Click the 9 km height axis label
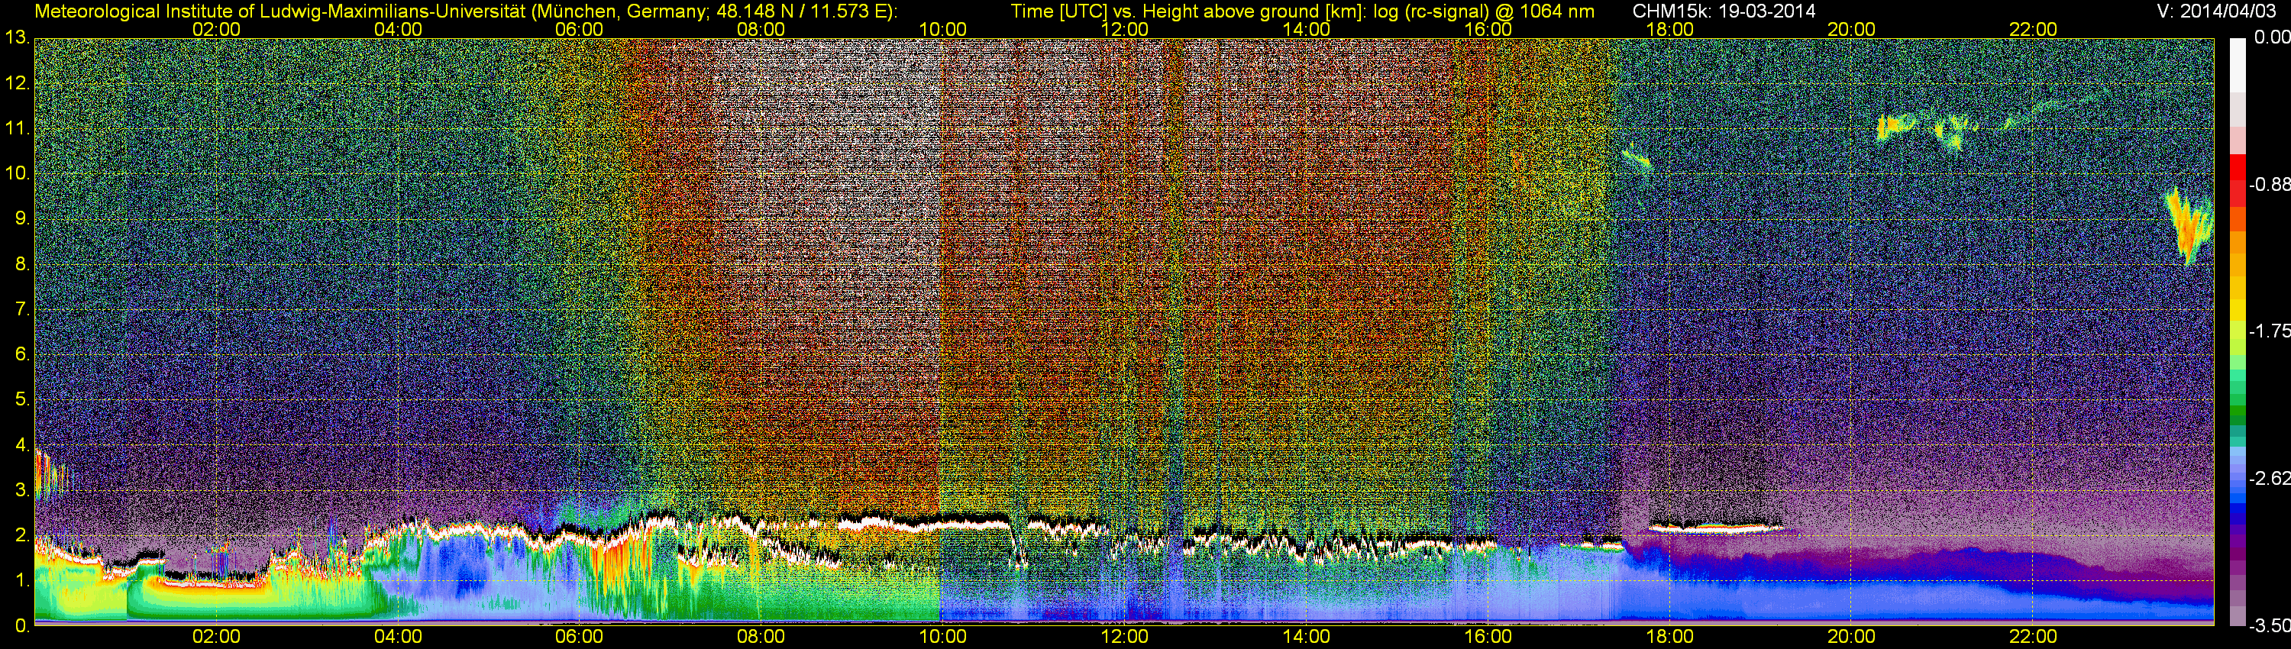The height and width of the screenshot is (649, 2291). [21, 218]
